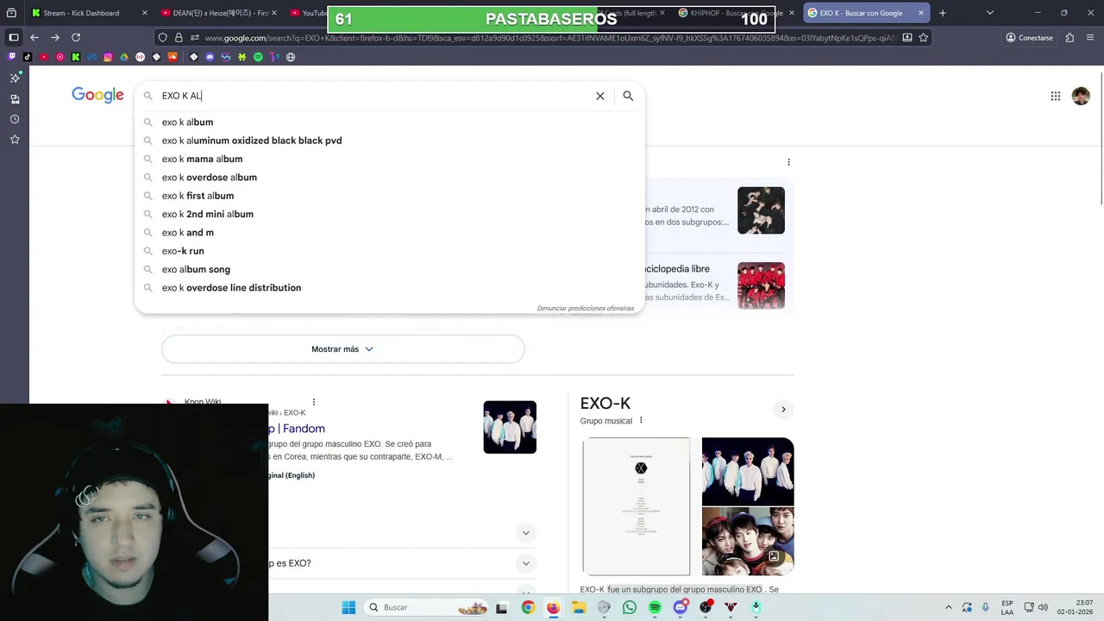Open the EXO-K album cover image
The height and width of the screenshot is (621, 1104).
pyautogui.click(x=637, y=506)
